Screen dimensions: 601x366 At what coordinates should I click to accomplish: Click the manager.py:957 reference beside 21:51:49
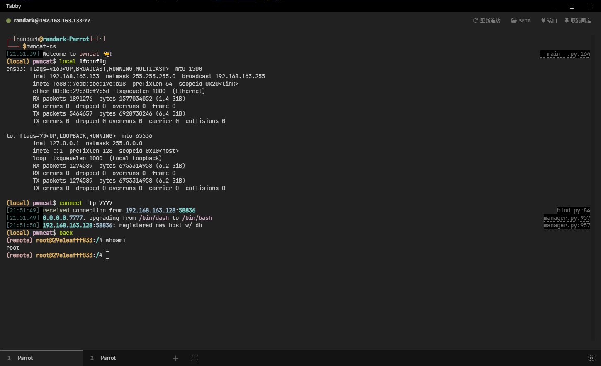567,218
